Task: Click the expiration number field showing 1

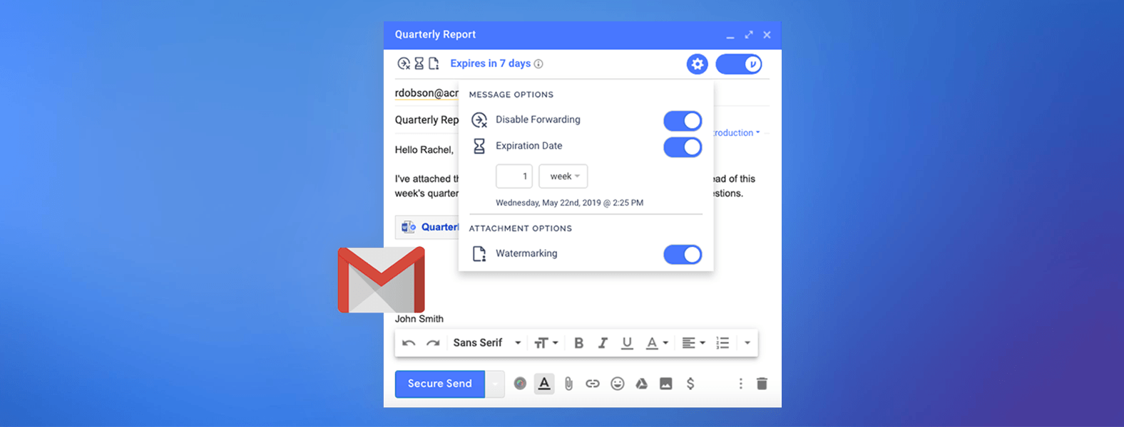Action: point(514,176)
